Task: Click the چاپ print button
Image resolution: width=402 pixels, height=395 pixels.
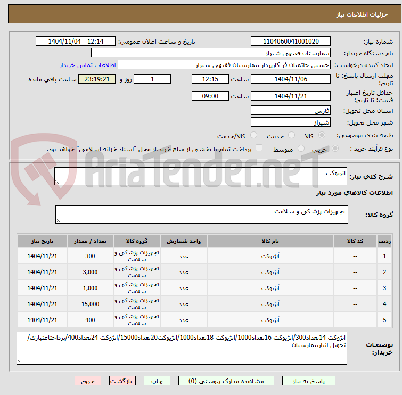Action: (x=157, y=381)
